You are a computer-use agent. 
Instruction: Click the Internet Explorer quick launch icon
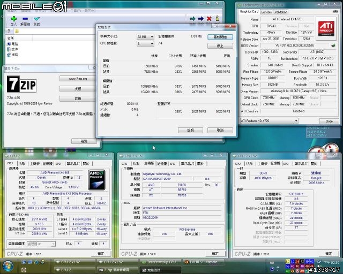(x=36, y=262)
